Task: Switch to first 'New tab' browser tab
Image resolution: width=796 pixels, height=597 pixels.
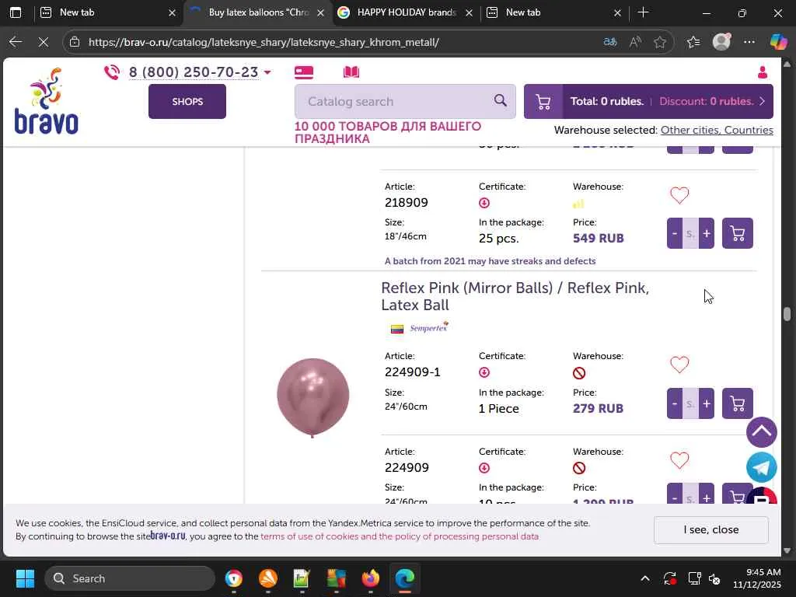Action: 107,12
